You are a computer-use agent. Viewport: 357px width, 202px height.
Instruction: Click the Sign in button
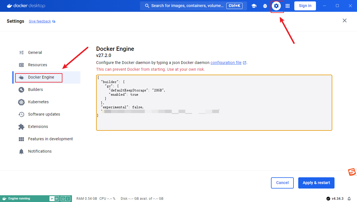pyautogui.click(x=305, y=6)
